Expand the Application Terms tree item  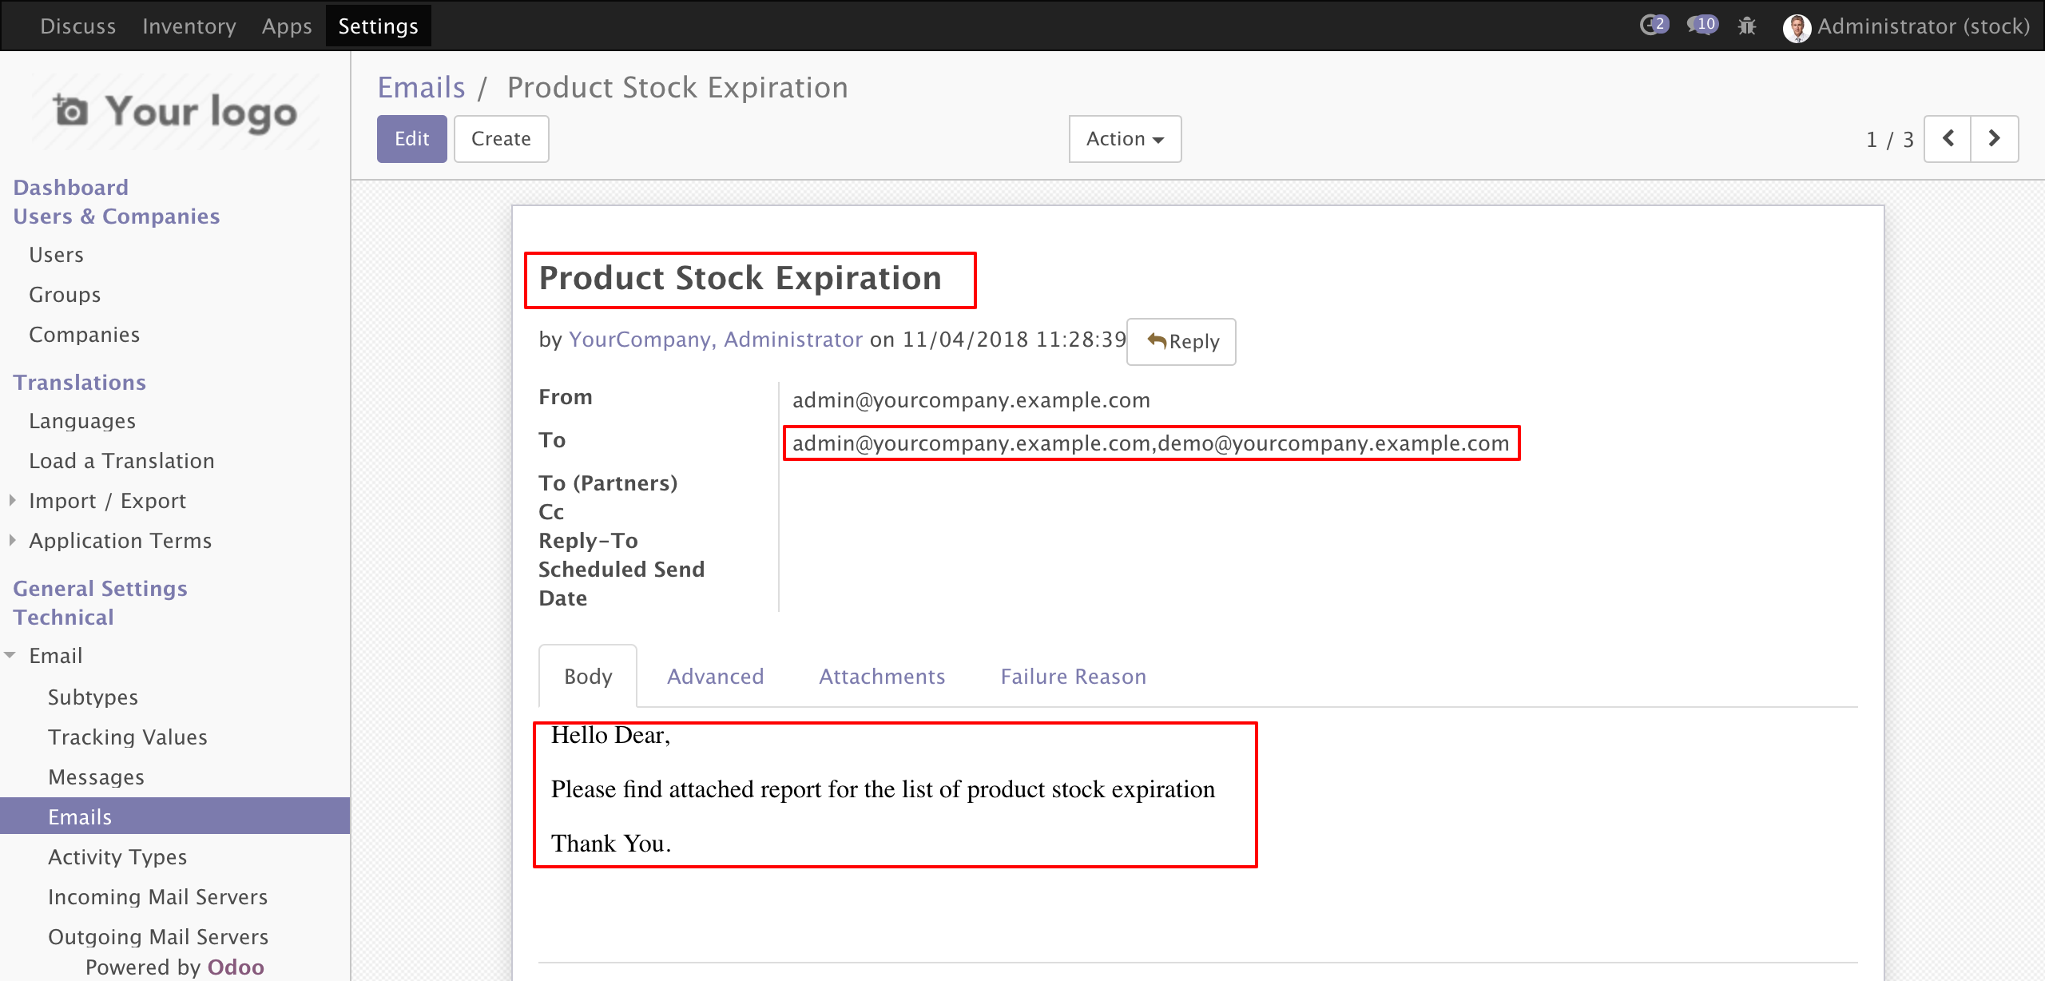tap(12, 541)
